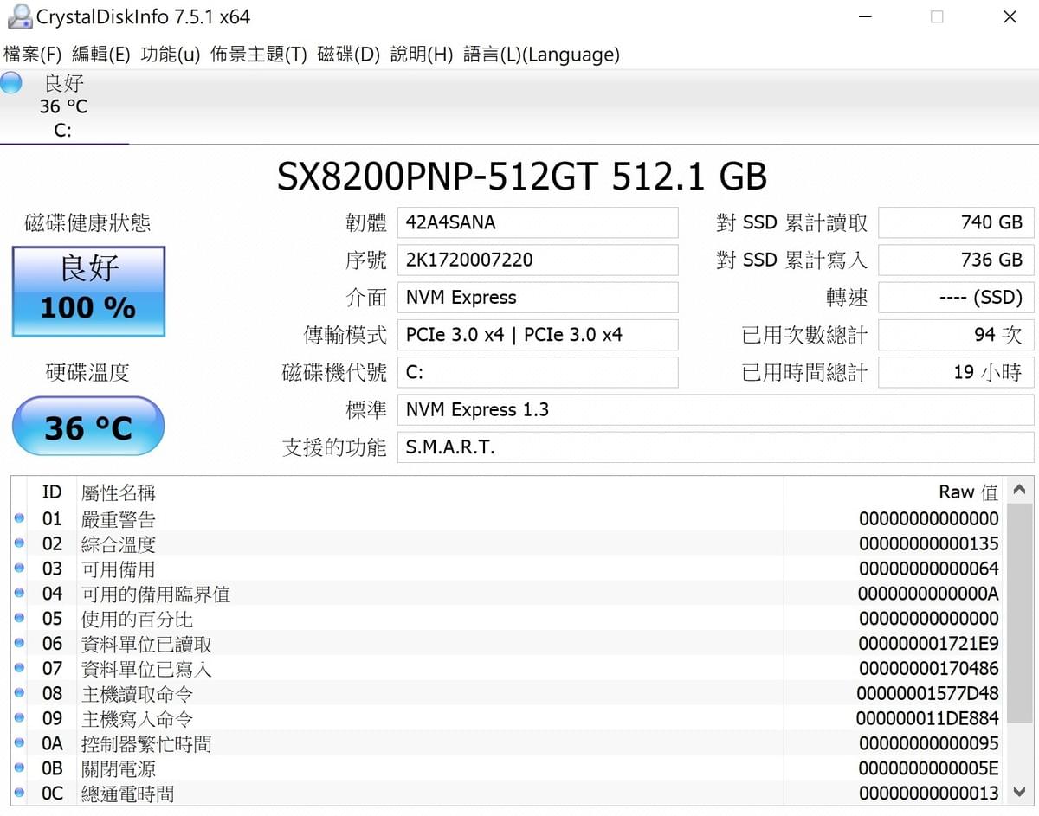Click the standard field NVM Express 1.3
This screenshot has height=816, width=1039.
point(715,410)
